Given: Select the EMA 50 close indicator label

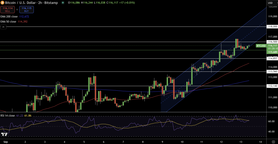Looking at the screenshot, I should pyautogui.click(x=8, y=22).
